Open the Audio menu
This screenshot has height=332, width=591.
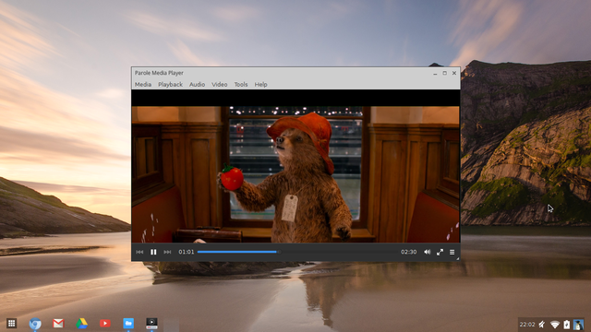(197, 84)
